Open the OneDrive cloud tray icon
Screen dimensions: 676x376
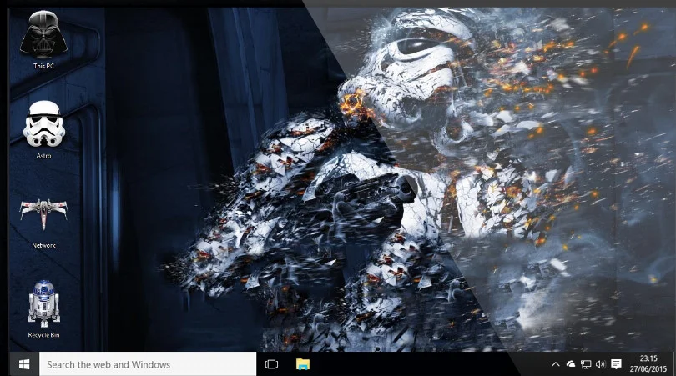pyautogui.click(x=571, y=364)
